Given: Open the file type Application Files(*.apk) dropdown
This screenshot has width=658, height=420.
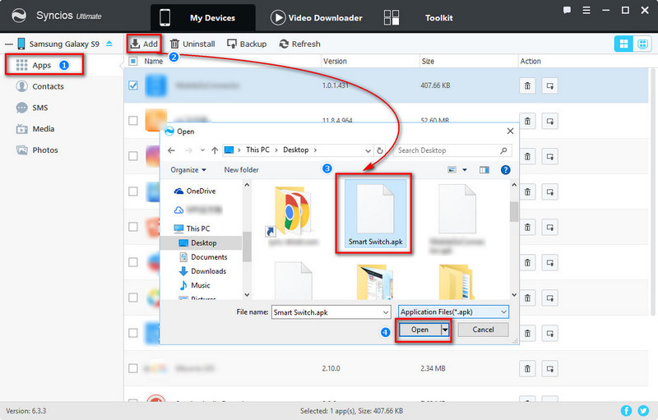Looking at the screenshot, I should (453, 312).
